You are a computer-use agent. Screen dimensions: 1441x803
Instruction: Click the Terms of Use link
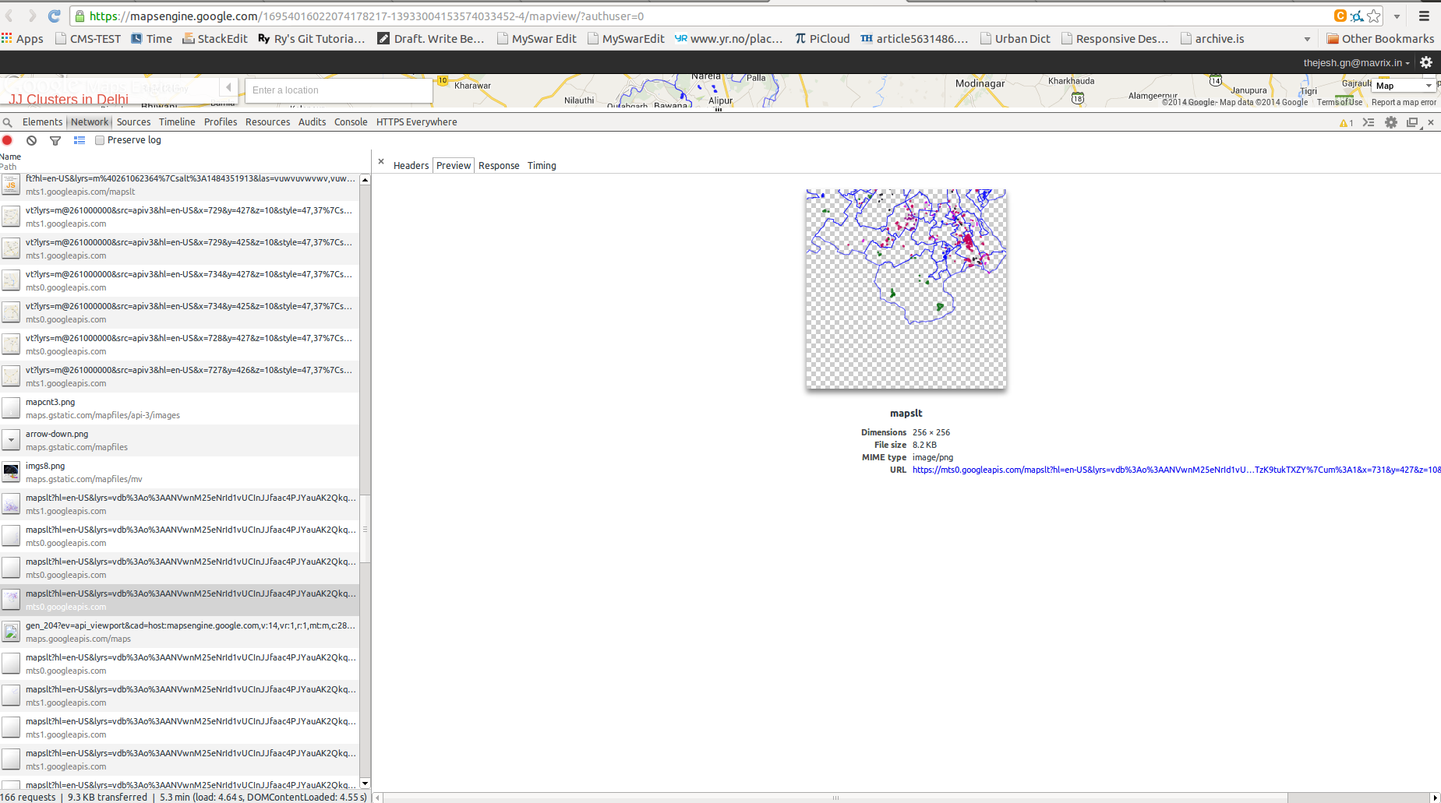(x=1340, y=102)
